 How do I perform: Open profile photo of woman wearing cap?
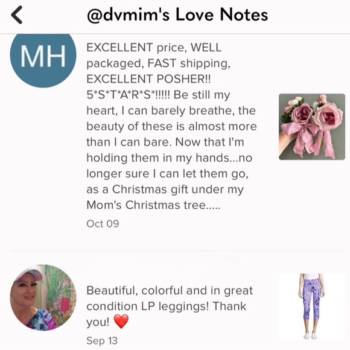(43, 297)
